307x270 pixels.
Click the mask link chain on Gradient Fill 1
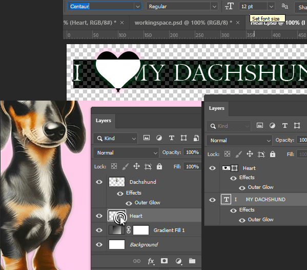pos(129,230)
